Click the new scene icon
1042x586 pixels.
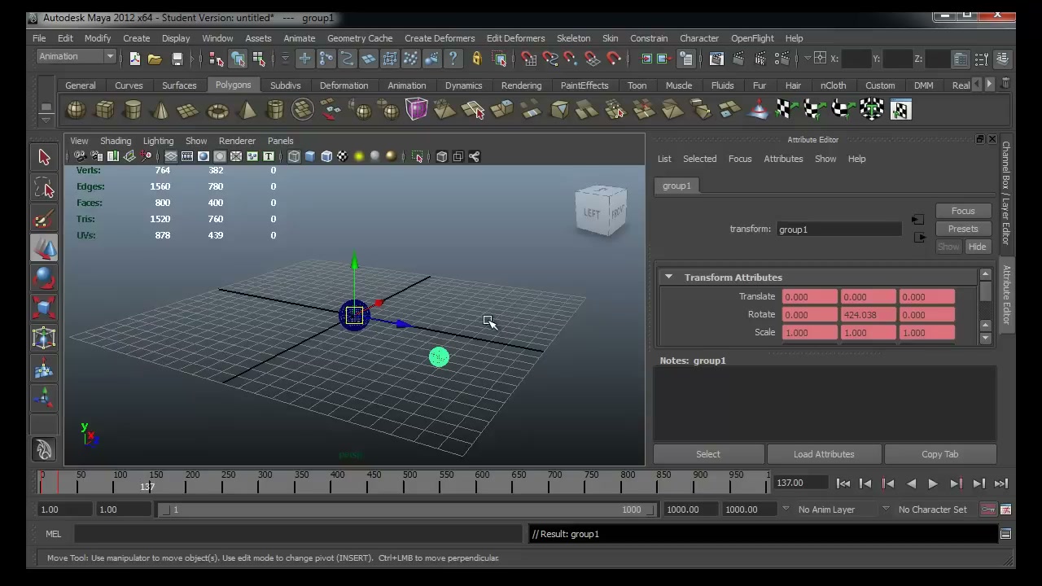tap(134, 58)
